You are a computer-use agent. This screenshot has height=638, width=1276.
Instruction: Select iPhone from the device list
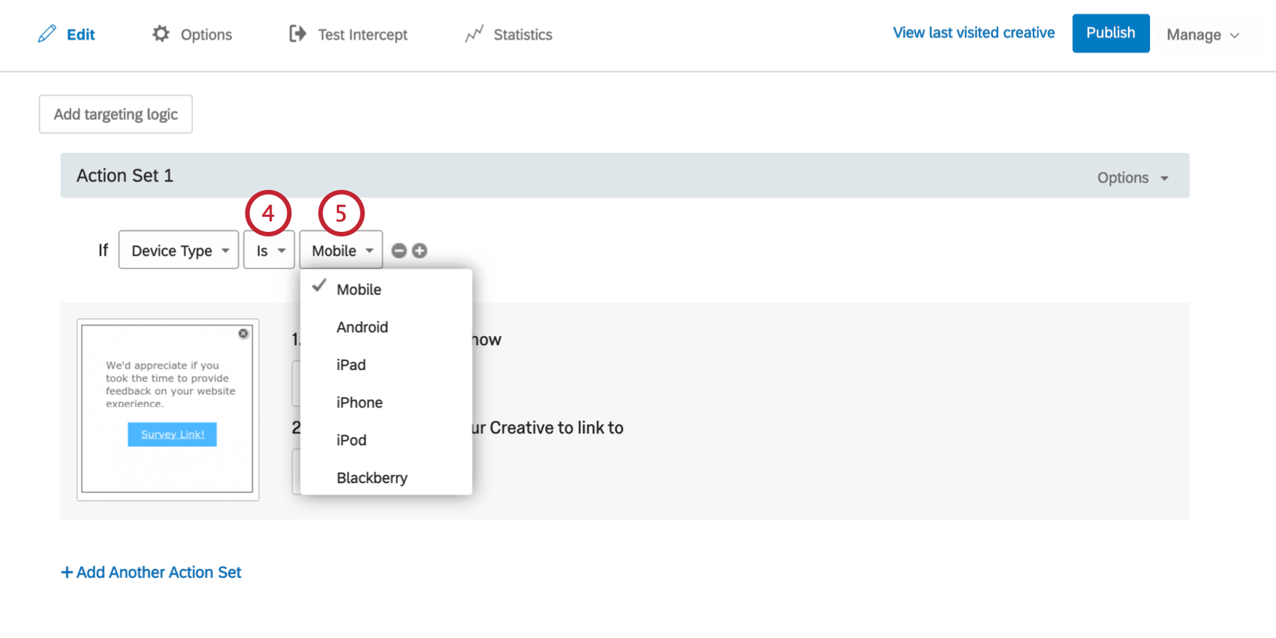click(359, 402)
